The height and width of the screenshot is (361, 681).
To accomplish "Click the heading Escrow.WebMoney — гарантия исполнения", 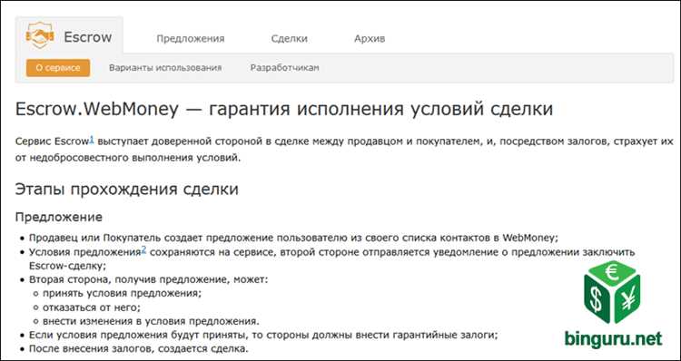I will 284,110.
